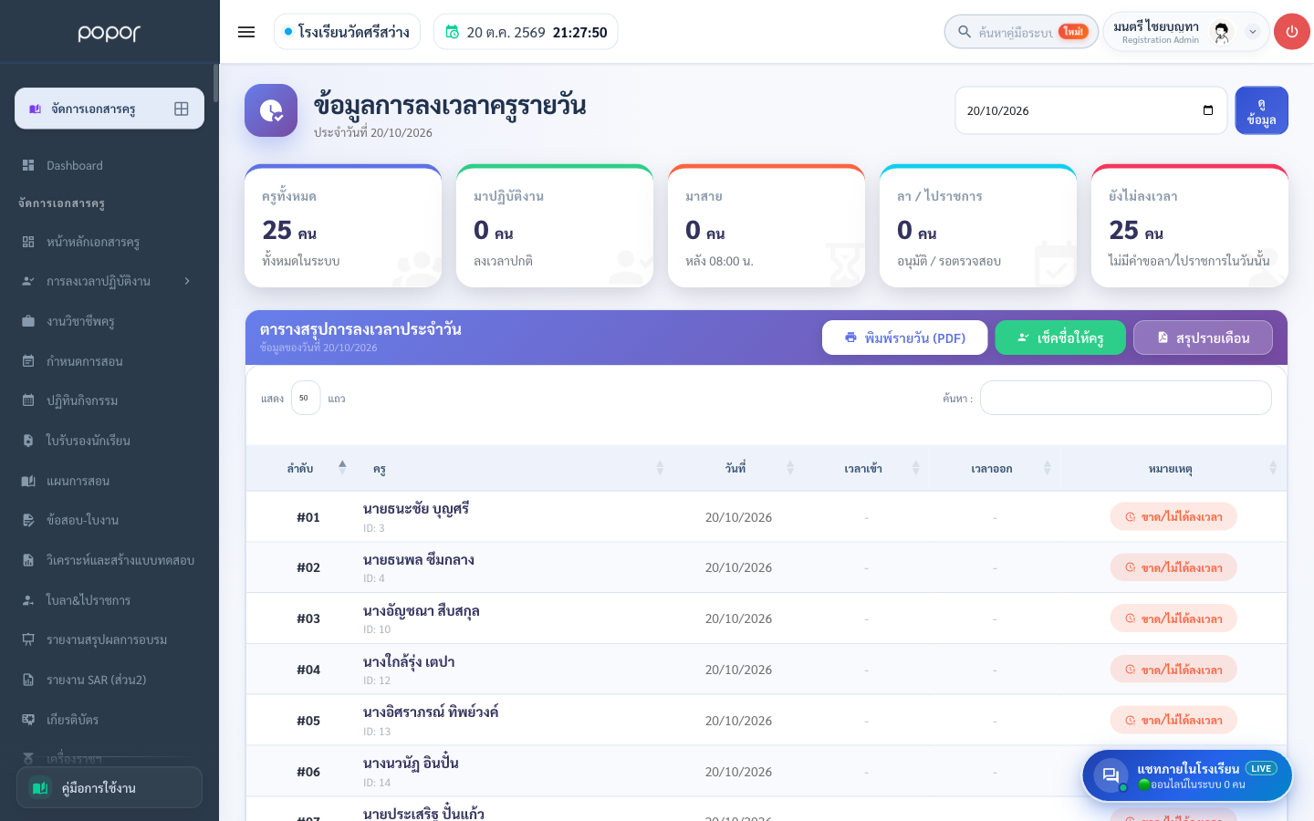Click the blue ดูข้อมูล button
The image size is (1314, 821).
(1261, 110)
